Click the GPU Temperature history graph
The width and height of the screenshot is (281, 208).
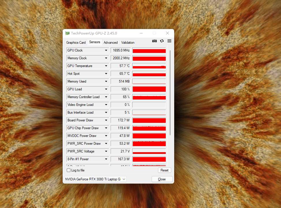[x=149, y=66]
